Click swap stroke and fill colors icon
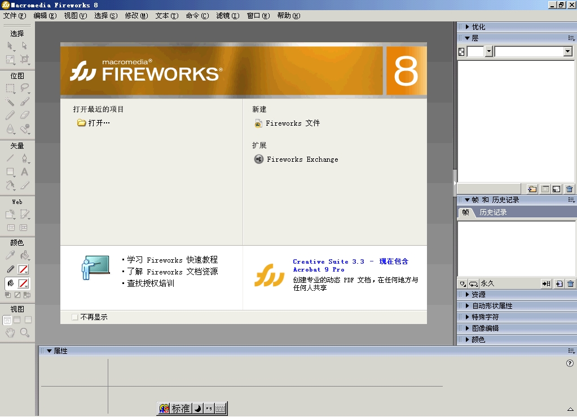Viewport: 577px width, 417px height. 27,295
